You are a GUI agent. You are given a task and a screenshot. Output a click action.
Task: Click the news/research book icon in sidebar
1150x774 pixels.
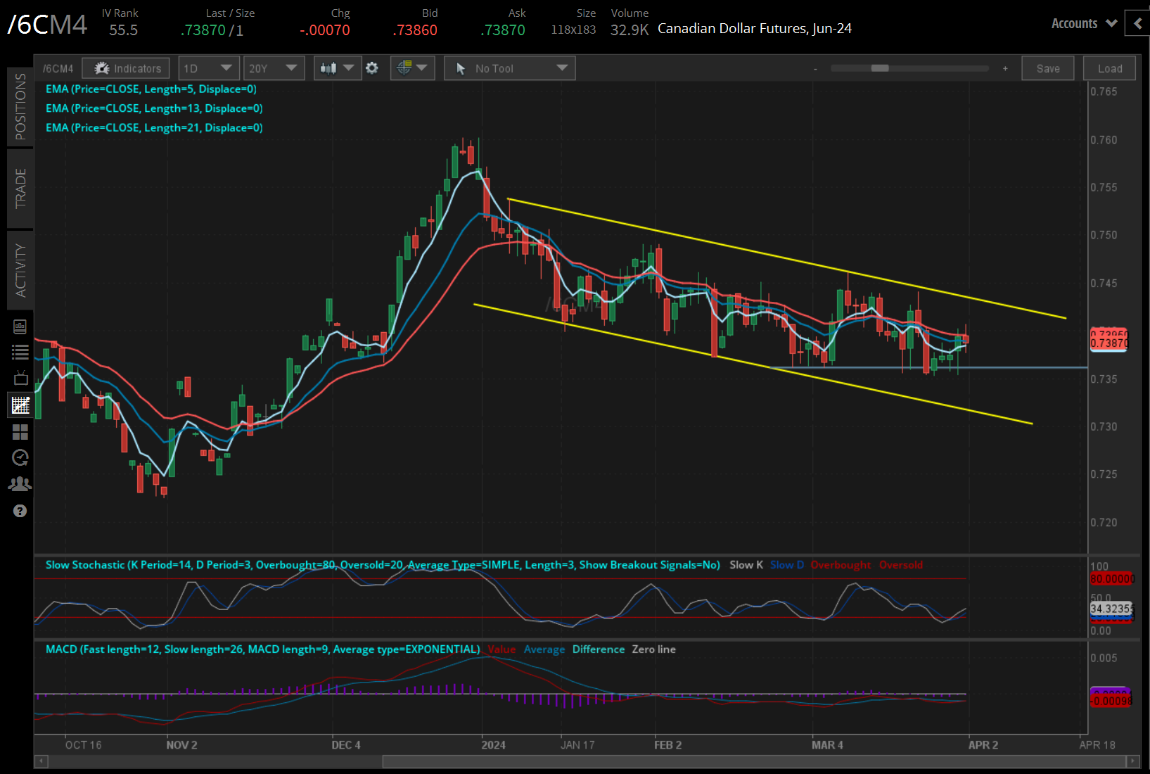pos(20,326)
